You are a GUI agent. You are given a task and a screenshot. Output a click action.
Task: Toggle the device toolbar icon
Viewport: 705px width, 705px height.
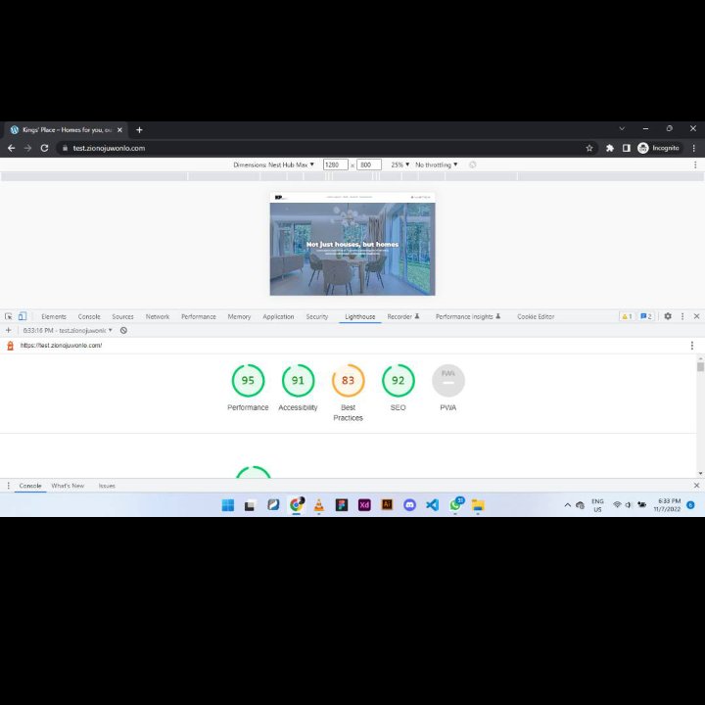[x=23, y=316]
